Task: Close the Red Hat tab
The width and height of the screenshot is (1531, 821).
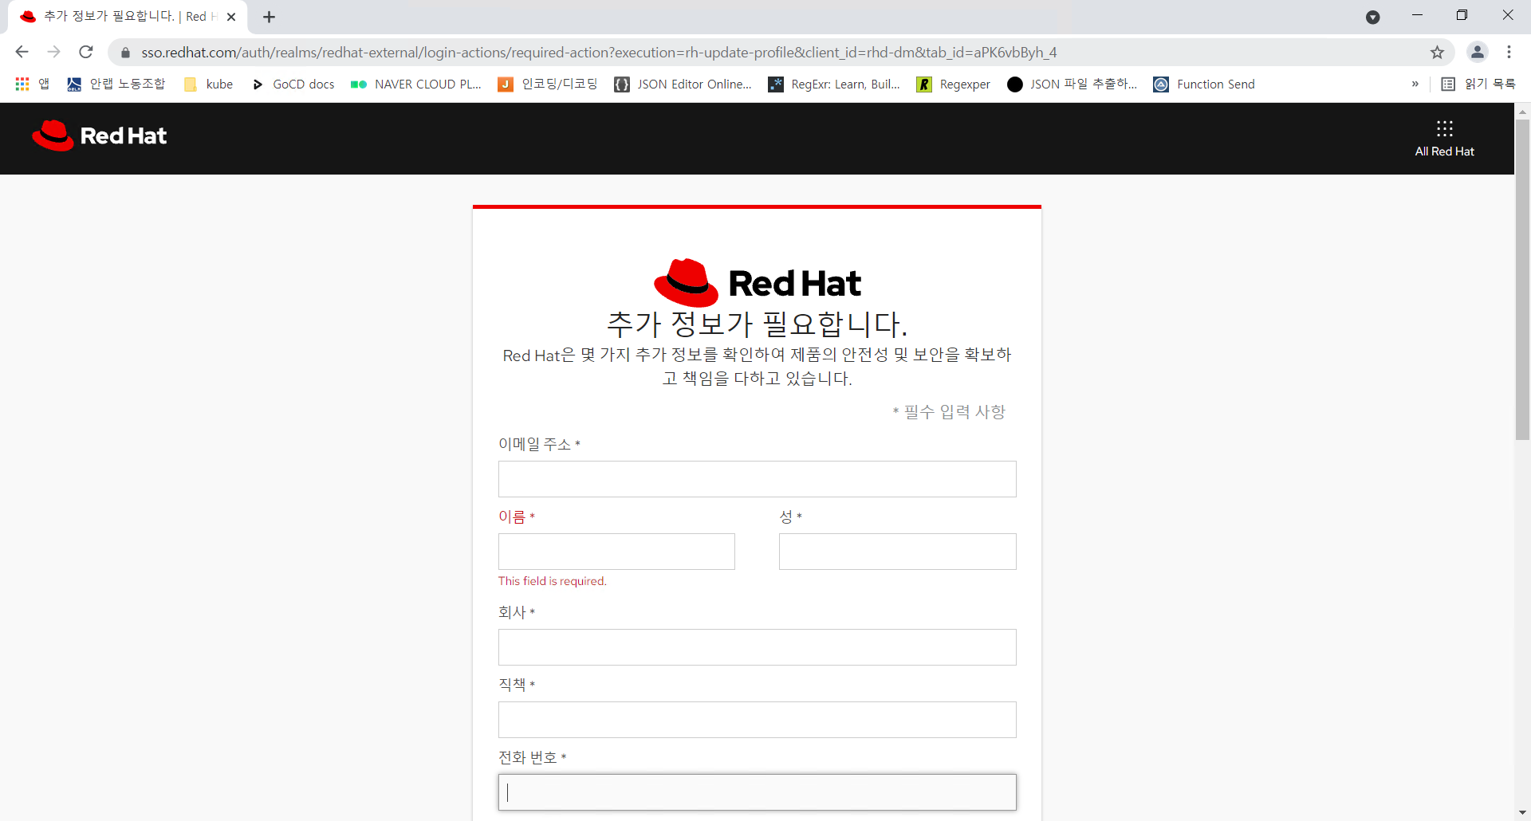Action: pyautogui.click(x=231, y=17)
